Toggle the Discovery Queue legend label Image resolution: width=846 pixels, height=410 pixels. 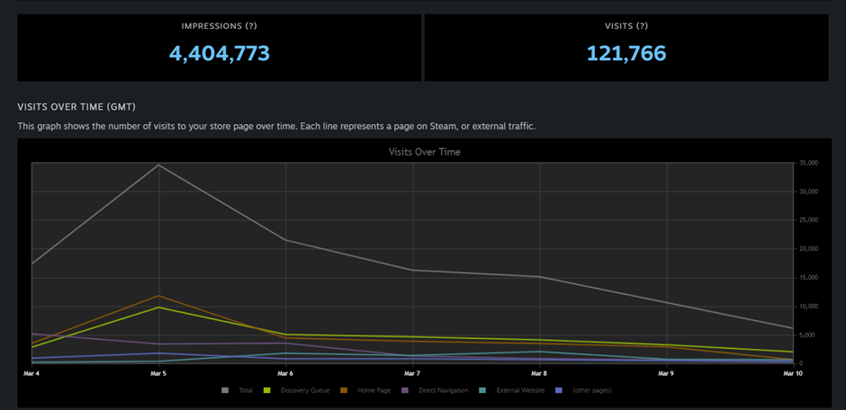click(x=305, y=390)
